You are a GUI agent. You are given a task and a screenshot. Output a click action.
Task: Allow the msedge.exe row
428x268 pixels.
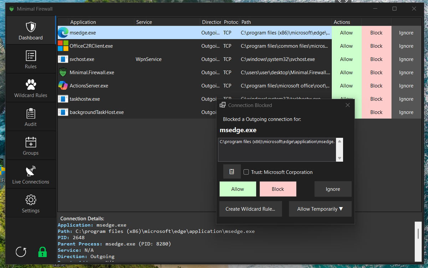[346, 33]
